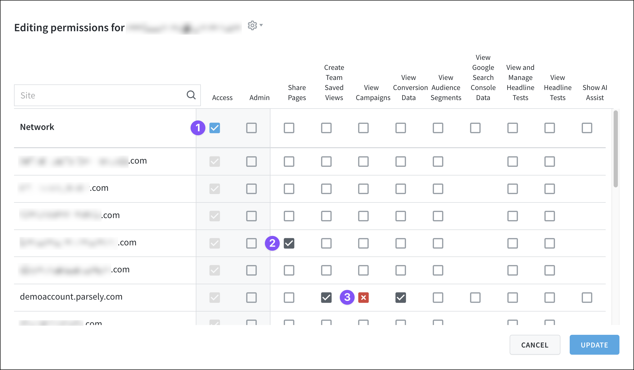Click the View Headline Tests header
The height and width of the screenshot is (370, 634).
point(558,88)
